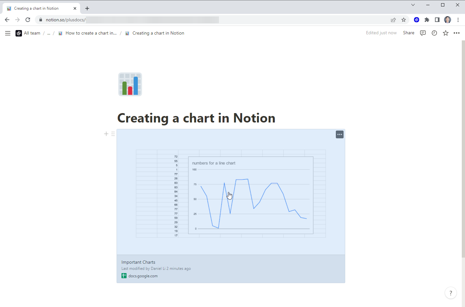Open Chrome extensions puzzle icon

[x=427, y=20]
